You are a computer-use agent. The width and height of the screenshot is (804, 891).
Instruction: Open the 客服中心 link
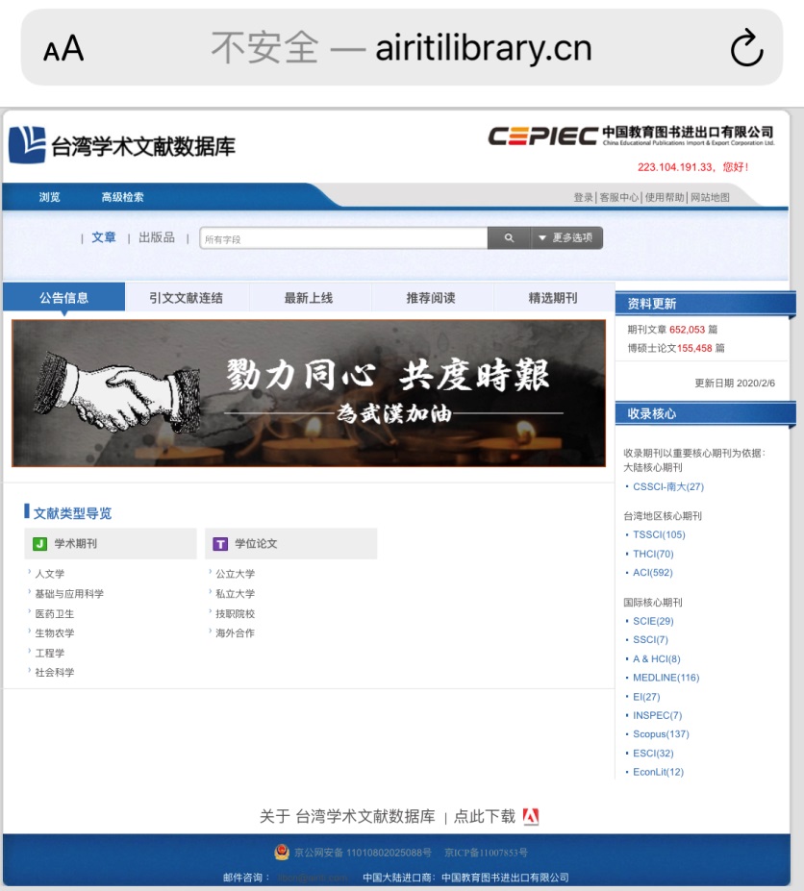618,198
